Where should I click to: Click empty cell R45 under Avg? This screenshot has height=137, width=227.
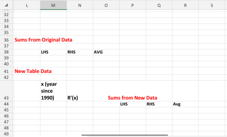tap(185, 110)
